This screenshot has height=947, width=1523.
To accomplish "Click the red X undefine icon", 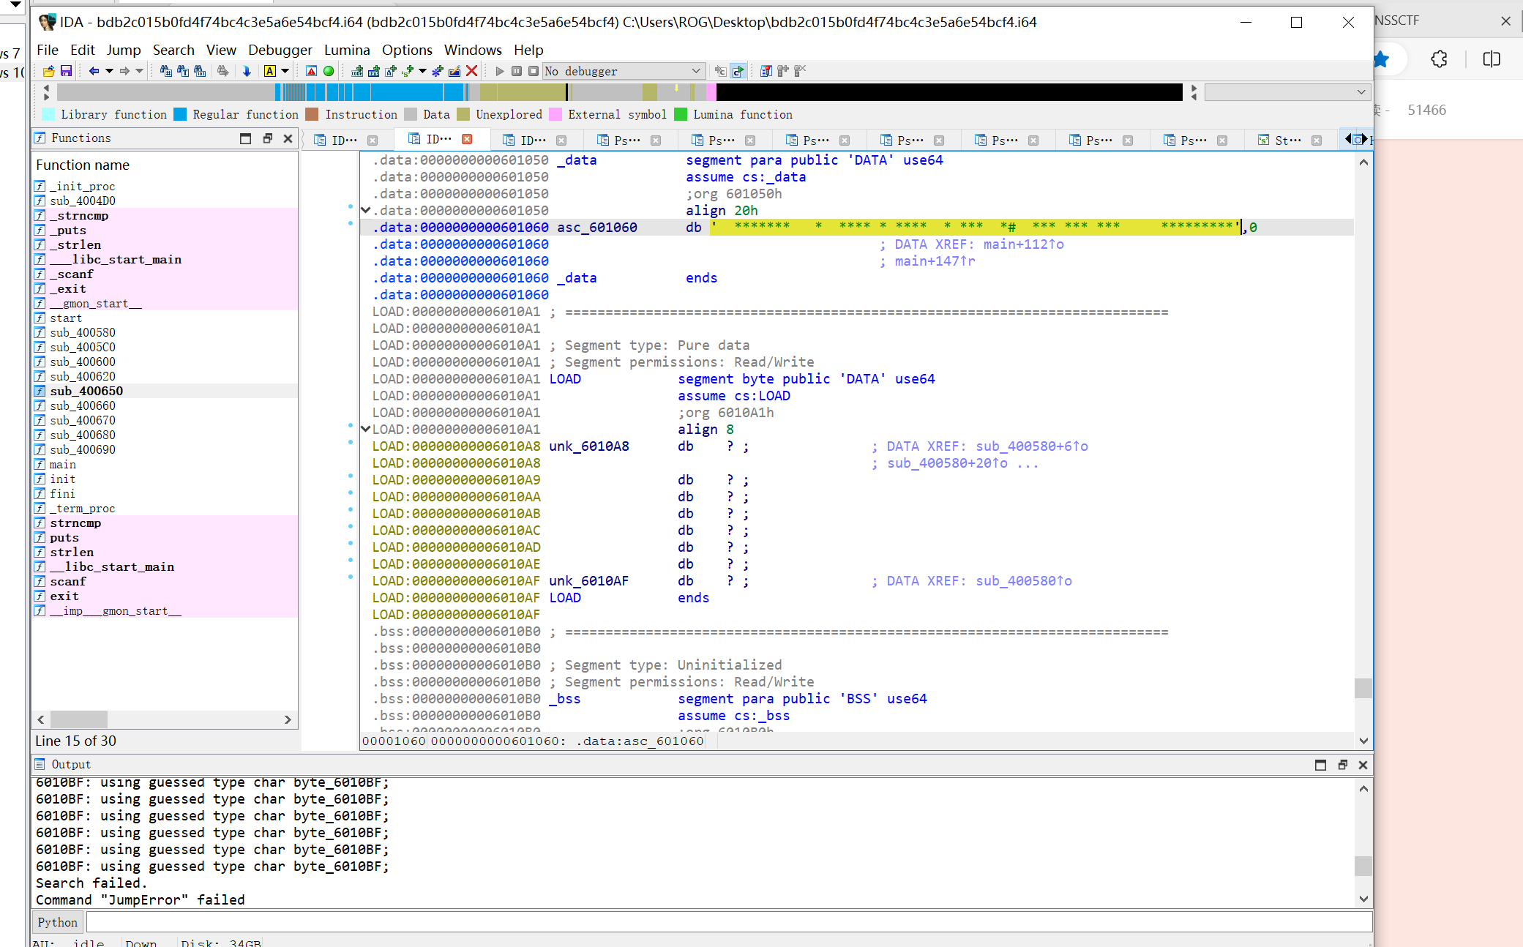I will 472,71.
